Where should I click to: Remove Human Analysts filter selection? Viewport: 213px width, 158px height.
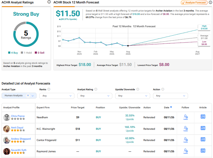pyautogui.click(x=28, y=95)
